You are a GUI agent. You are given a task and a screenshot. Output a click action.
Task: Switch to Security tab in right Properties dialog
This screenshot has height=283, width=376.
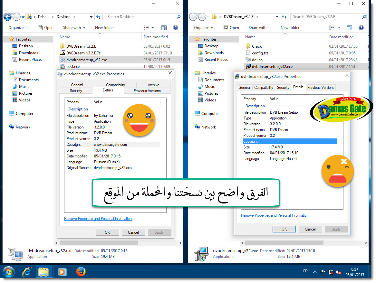tap(283, 88)
